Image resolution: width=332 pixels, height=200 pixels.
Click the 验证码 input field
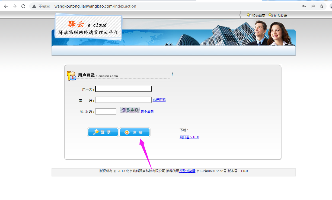(106, 111)
